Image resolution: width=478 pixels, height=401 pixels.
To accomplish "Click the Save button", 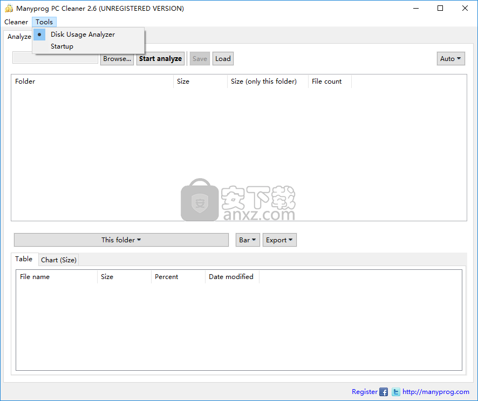I will [200, 58].
